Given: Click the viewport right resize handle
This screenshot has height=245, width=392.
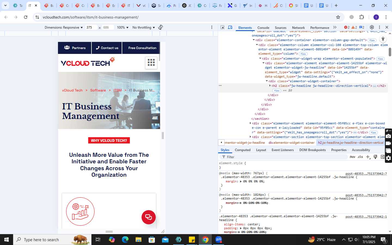Looking at the screenshot, I should coord(163,135).
